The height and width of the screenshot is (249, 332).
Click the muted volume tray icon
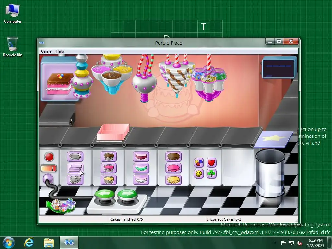pyautogui.click(x=299, y=243)
